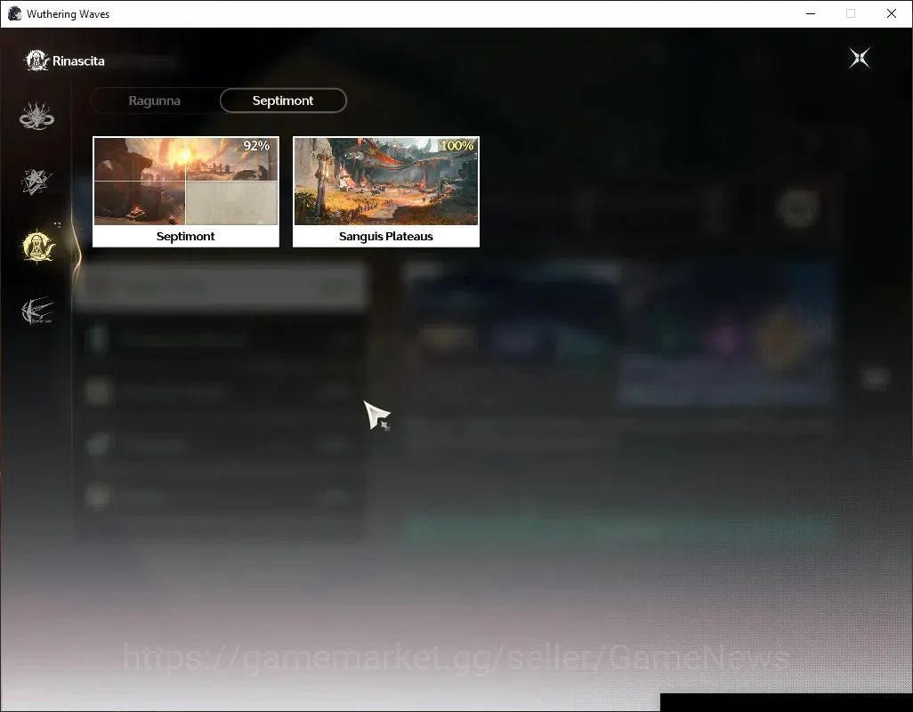Image resolution: width=913 pixels, height=712 pixels.
Task: Switch to the Ragunna tab
Action: tap(154, 101)
